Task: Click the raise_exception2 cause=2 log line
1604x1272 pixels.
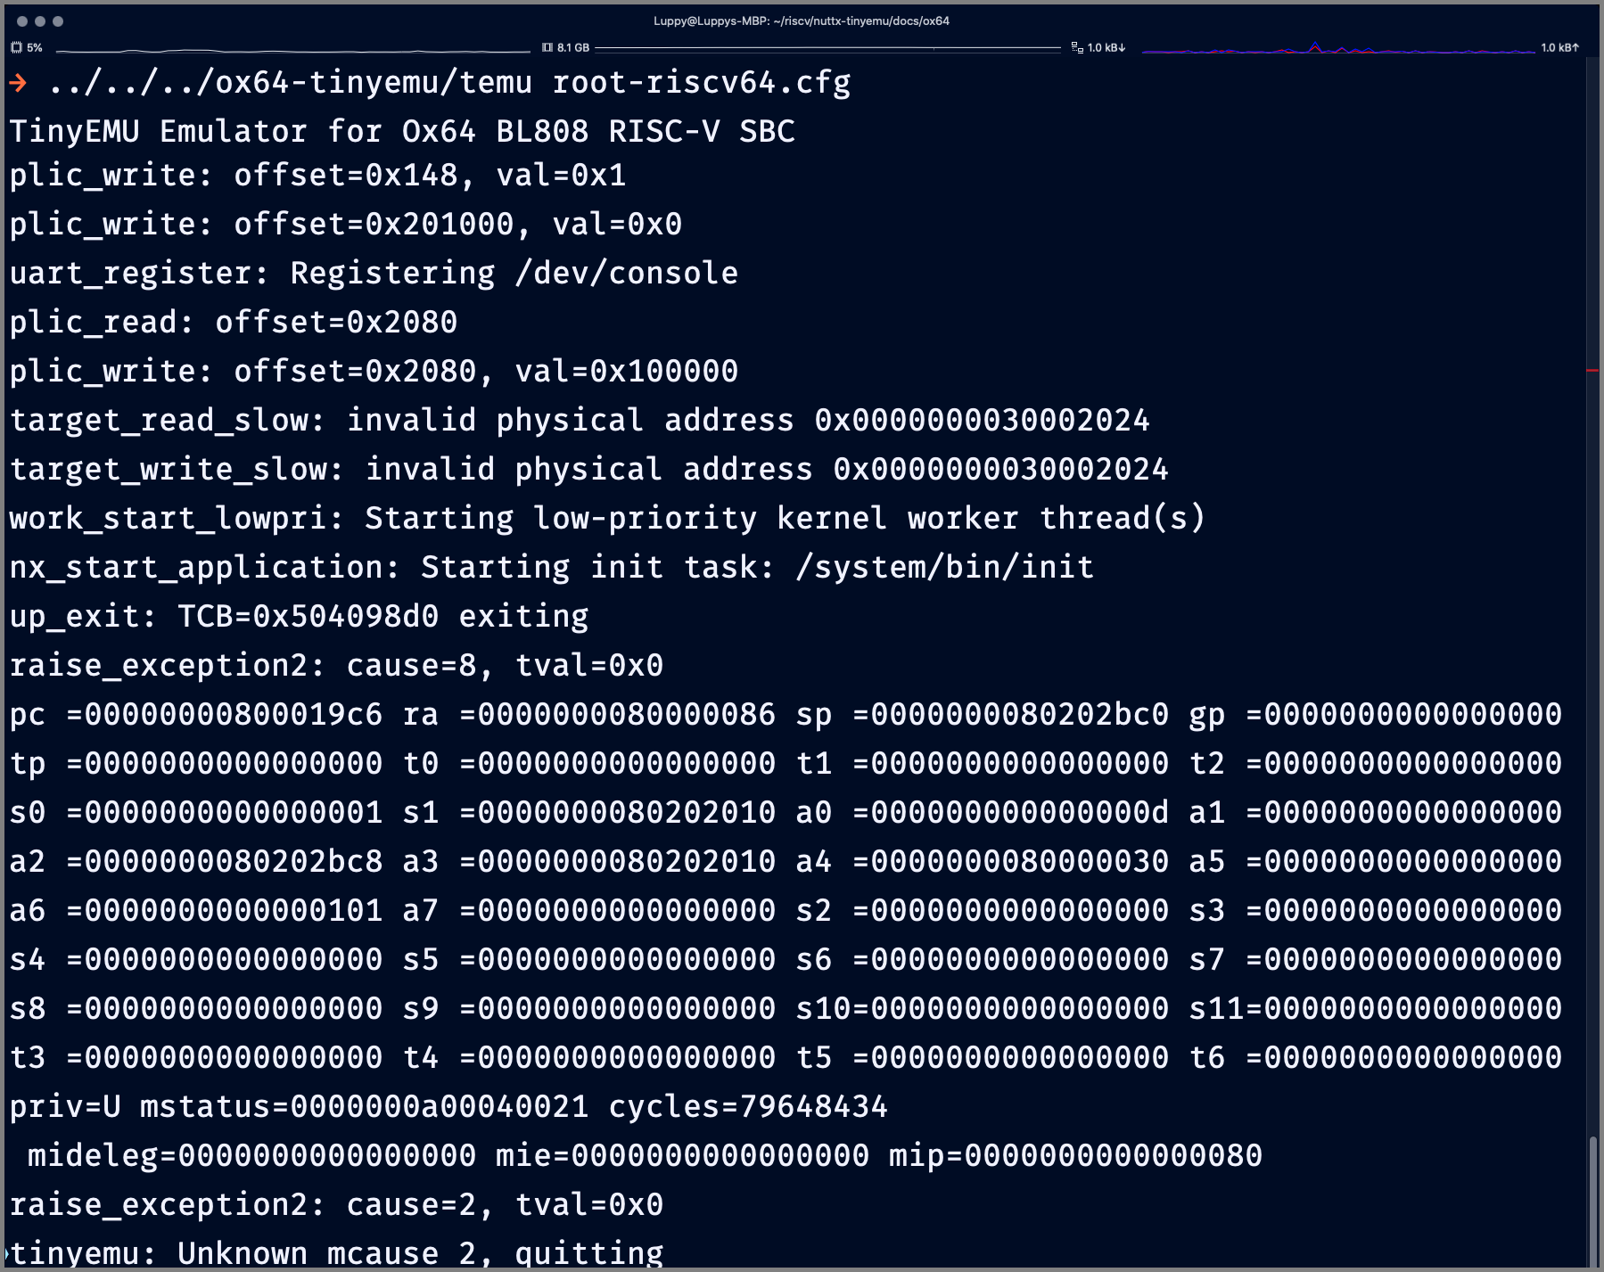Action: click(334, 1203)
